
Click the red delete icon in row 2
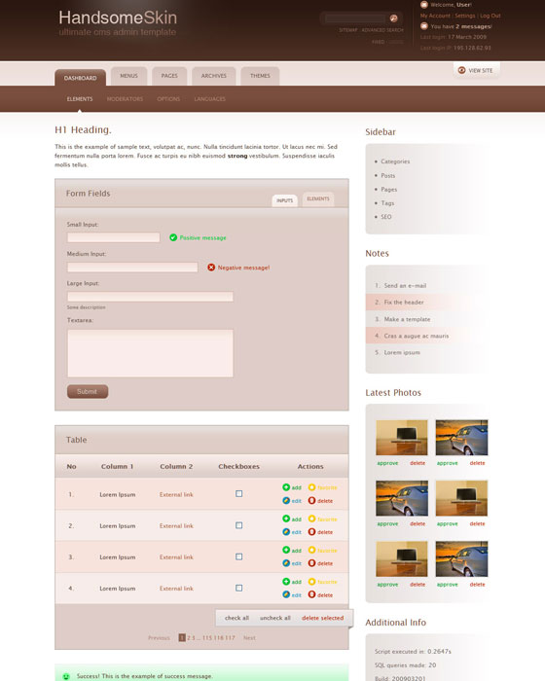tap(311, 531)
